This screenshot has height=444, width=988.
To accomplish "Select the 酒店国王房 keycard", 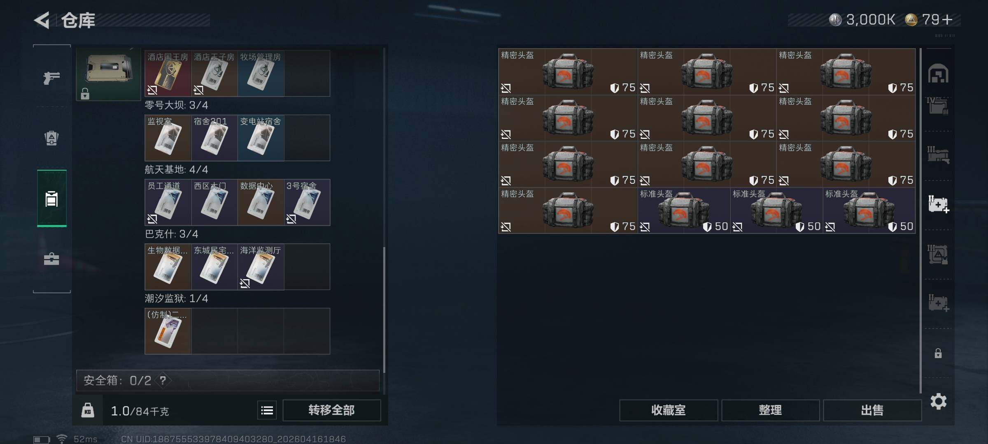I will [168, 74].
